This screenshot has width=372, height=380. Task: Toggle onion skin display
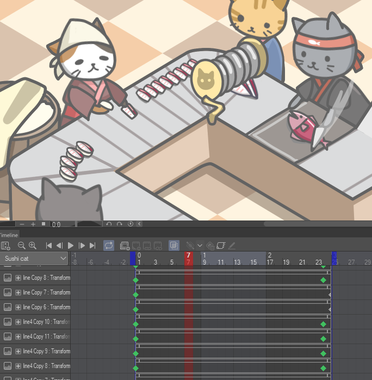tap(174, 245)
